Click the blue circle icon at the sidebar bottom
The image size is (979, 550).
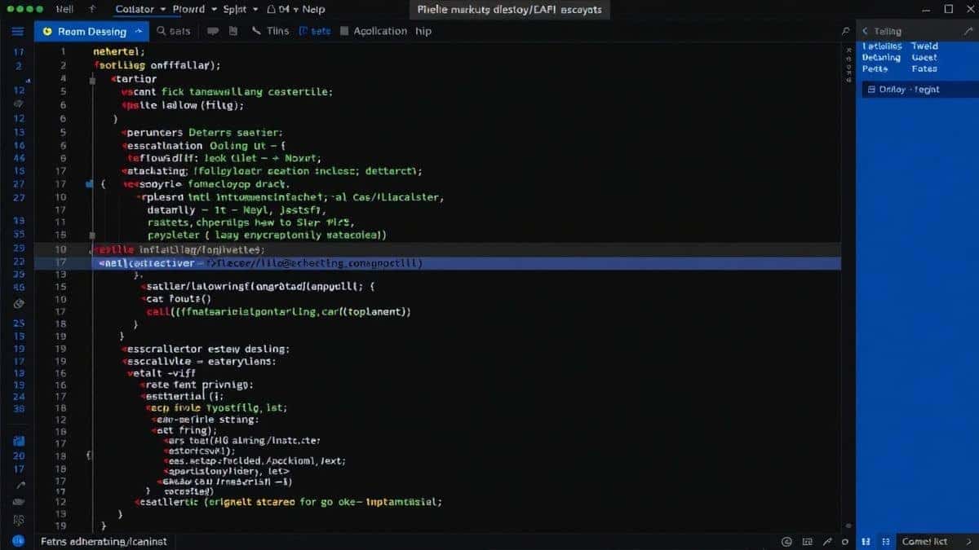point(19,539)
